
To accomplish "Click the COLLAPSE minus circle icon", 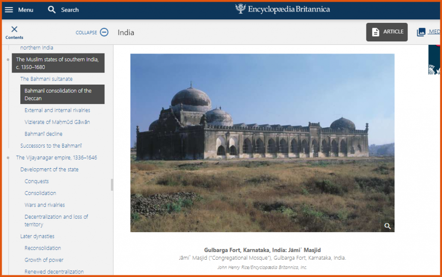I will coord(104,32).
